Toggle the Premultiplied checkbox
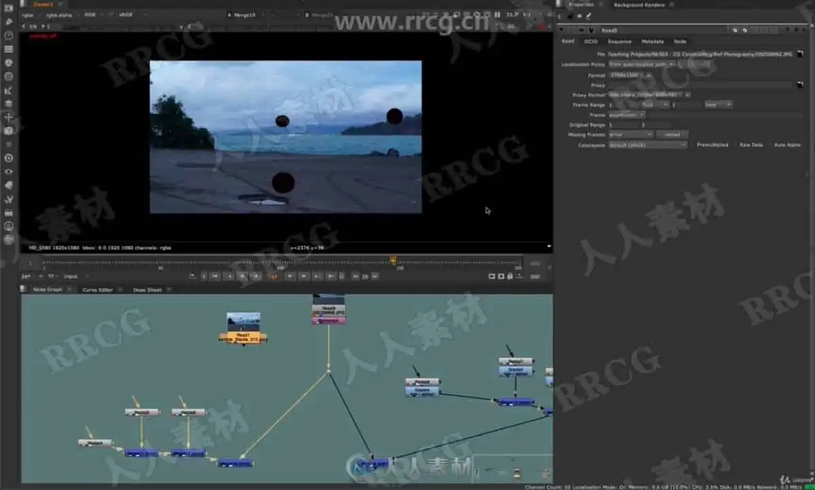The image size is (815, 490). pos(712,145)
